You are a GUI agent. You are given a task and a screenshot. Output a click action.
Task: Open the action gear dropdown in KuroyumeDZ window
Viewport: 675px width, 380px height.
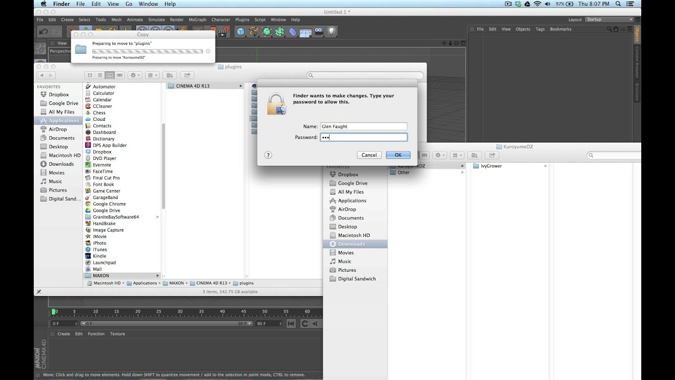(x=439, y=155)
